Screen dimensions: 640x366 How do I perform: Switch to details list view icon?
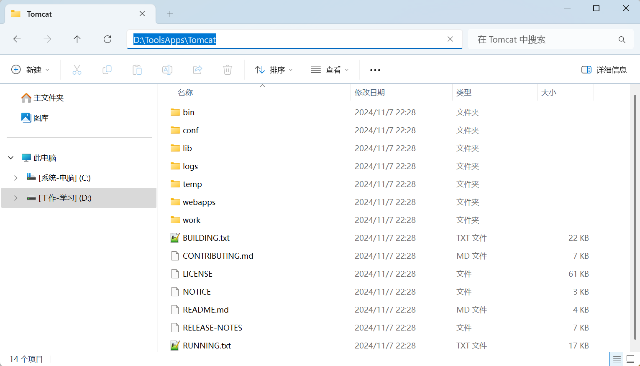(617, 359)
